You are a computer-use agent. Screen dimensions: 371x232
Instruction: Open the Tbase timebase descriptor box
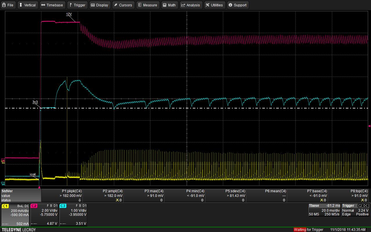coord(324,210)
